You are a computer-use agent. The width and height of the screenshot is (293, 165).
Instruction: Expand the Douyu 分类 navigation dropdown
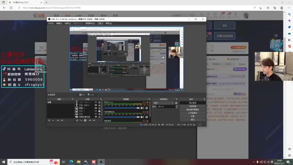pos(79,15)
